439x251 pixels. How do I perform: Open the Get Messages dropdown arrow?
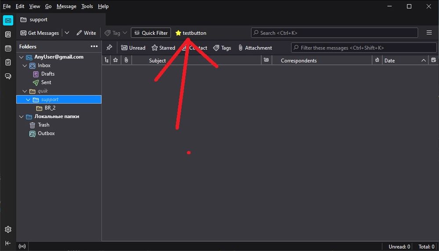[x=67, y=33]
